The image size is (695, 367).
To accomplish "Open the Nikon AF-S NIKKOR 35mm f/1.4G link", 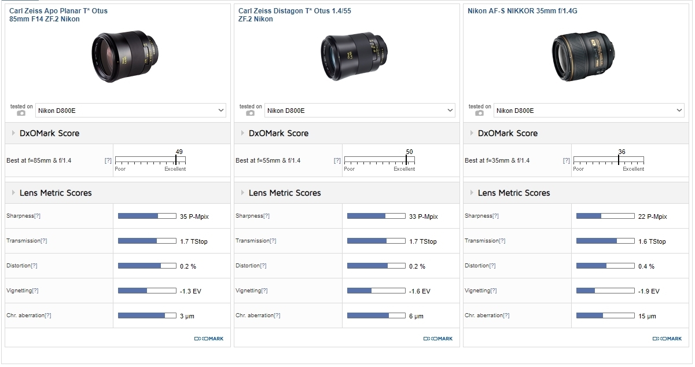I will tap(523, 11).
